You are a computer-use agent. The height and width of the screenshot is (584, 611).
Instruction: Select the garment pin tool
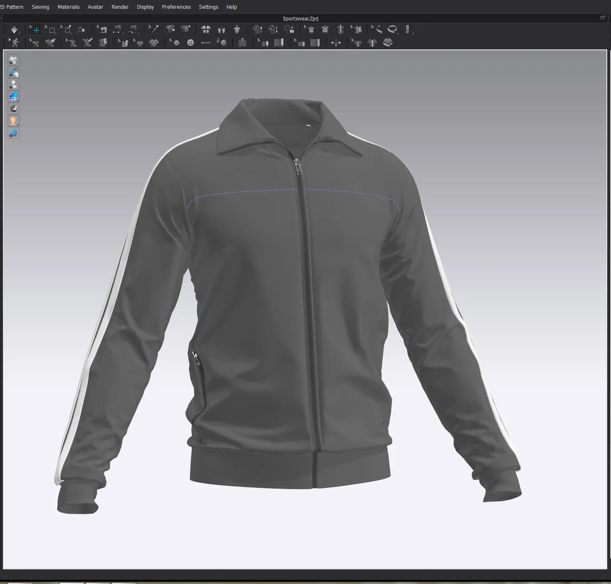click(185, 29)
